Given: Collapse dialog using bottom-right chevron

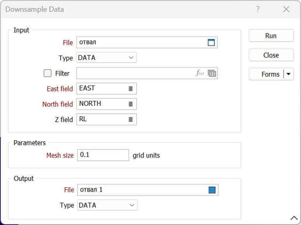Looking at the screenshot, I should point(294,218).
